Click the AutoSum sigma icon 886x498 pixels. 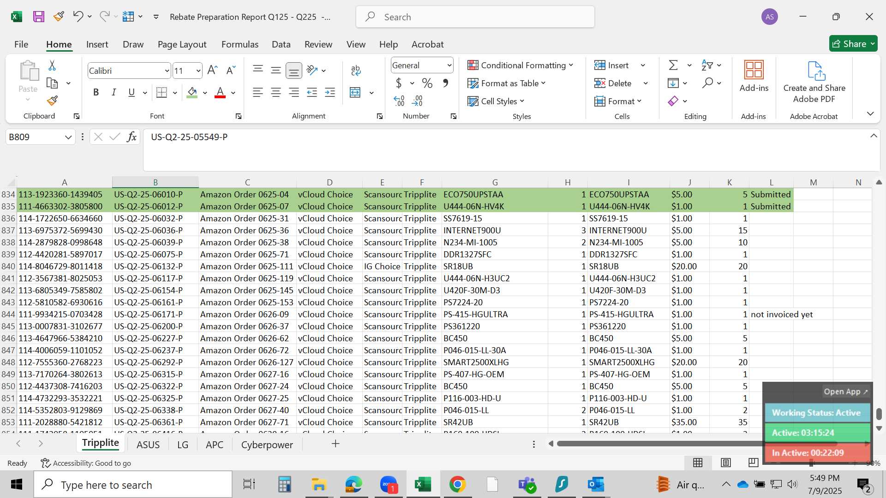[673, 65]
